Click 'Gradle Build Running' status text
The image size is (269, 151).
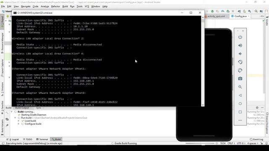pos(126,143)
